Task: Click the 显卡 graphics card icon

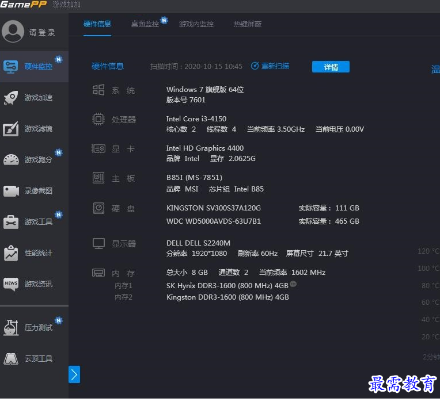Action: coord(98,148)
